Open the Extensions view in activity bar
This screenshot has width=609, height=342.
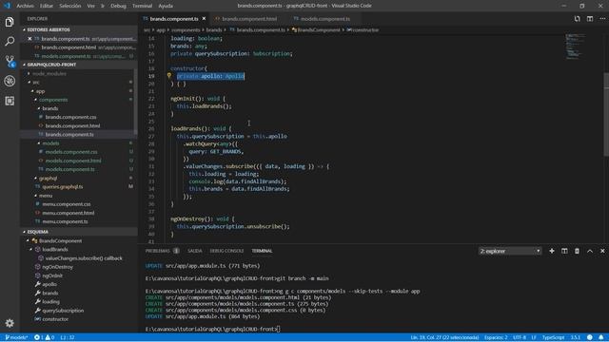10,101
